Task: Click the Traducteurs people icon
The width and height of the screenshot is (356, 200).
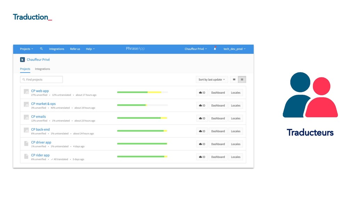Action: (310, 95)
